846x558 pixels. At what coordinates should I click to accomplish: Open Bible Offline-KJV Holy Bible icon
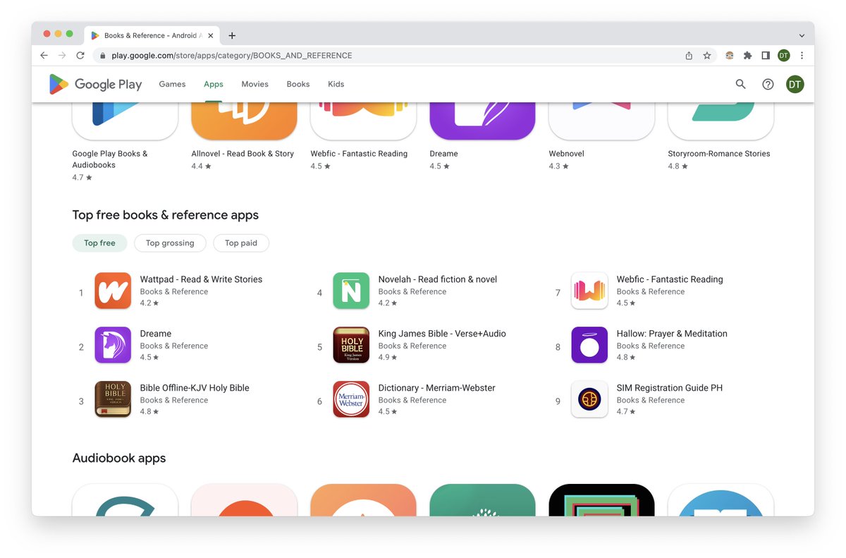coord(113,399)
